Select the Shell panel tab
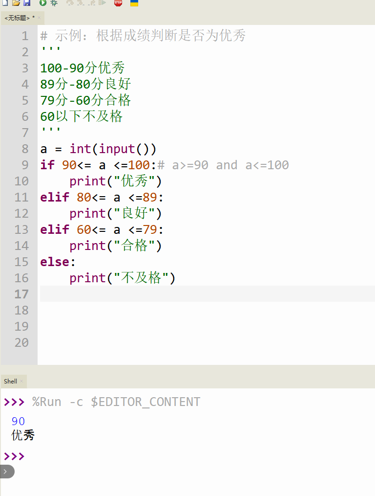Image resolution: width=375 pixels, height=496 pixels. 10,381
